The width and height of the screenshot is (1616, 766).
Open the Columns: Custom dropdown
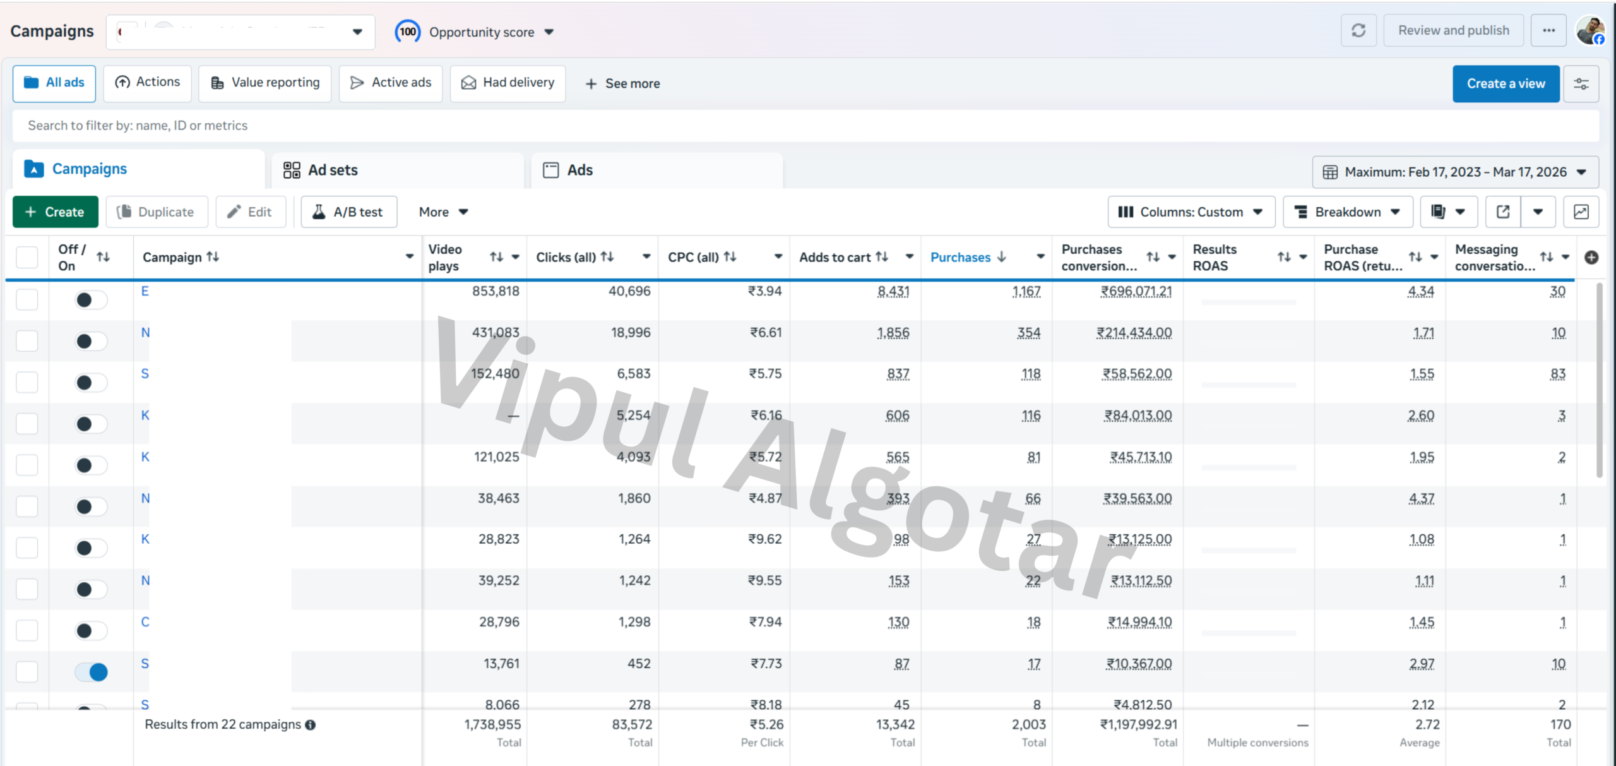1190,212
